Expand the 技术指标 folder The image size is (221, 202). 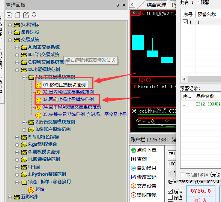click(10, 25)
